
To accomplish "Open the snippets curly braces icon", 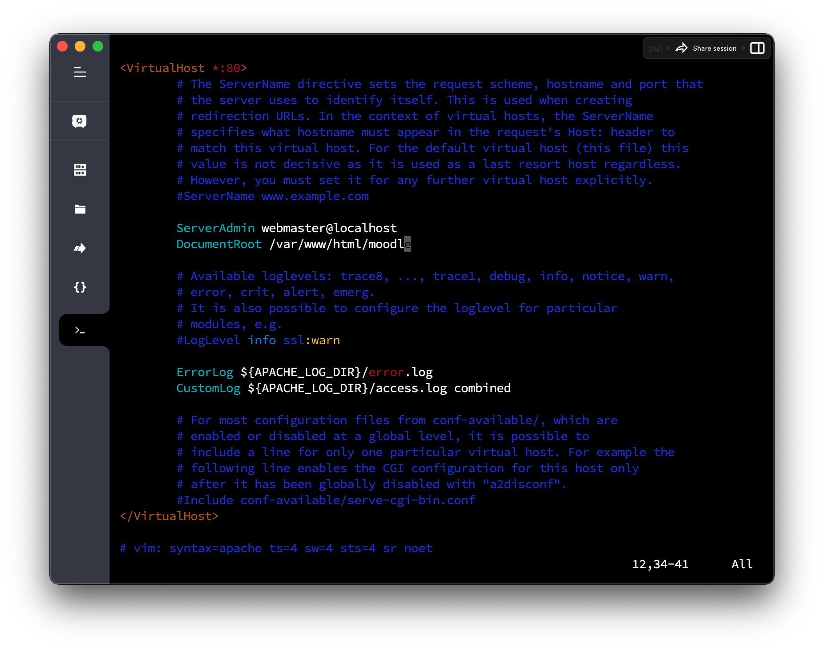I will tap(80, 287).
